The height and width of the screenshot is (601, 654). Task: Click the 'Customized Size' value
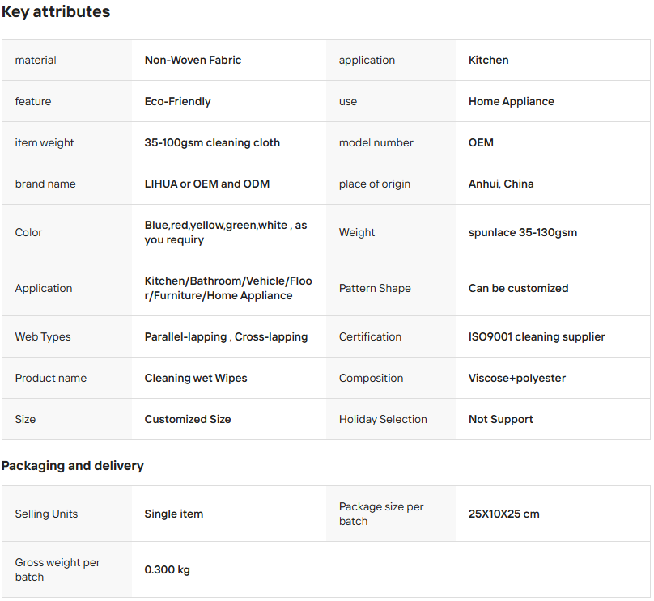188,419
